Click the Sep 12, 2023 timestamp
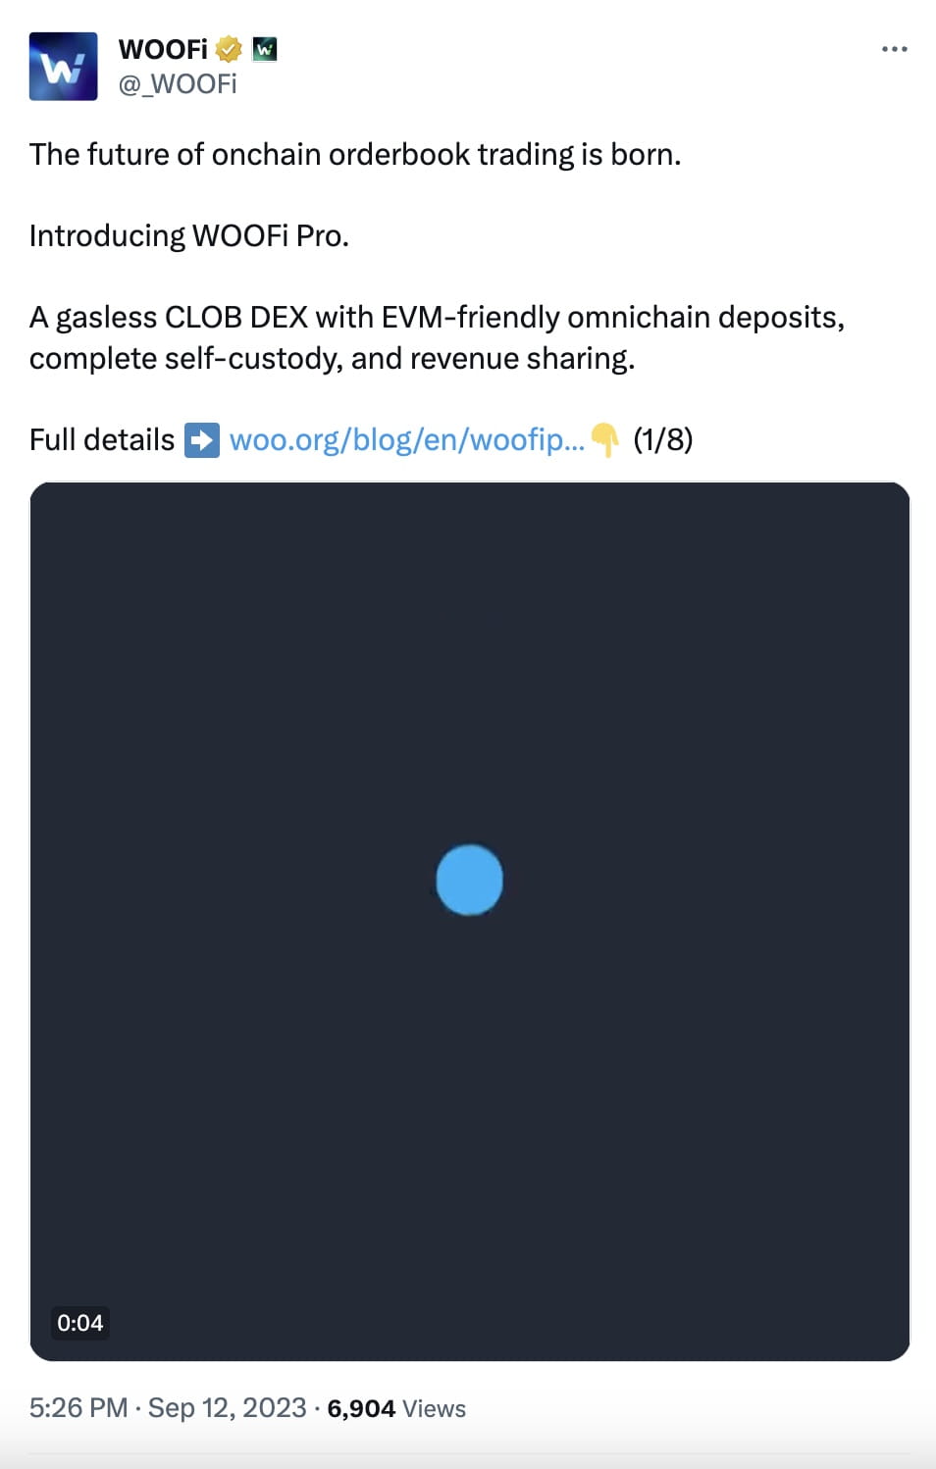The width and height of the screenshot is (936, 1469). coord(227,1408)
